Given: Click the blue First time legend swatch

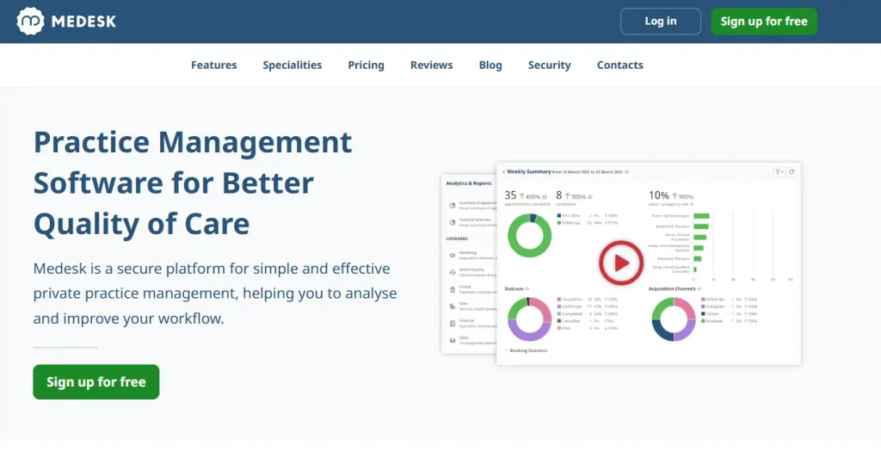Looking at the screenshot, I should tap(559, 216).
